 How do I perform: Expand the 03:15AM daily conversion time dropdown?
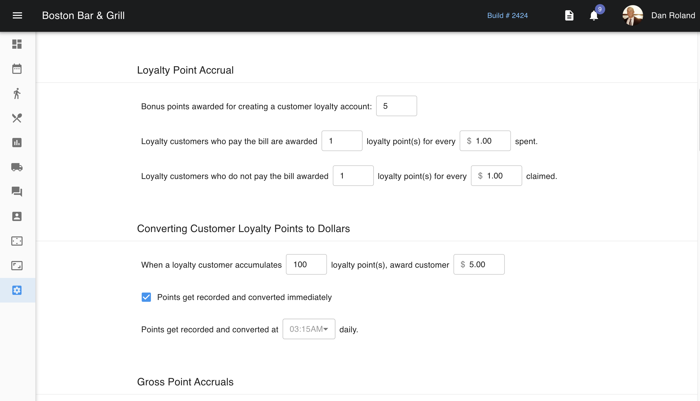click(x=309, y=329)
